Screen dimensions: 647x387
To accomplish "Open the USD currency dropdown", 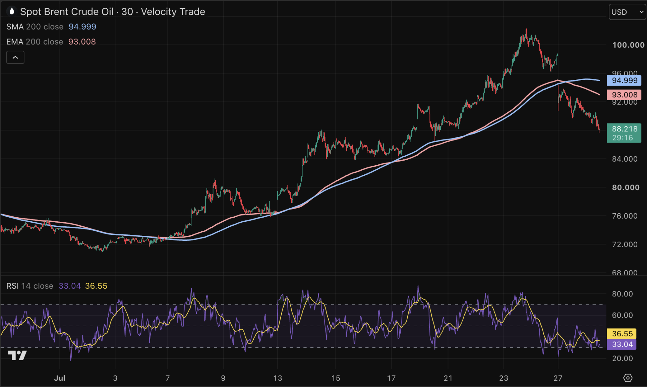I will (x=627, y=12).
